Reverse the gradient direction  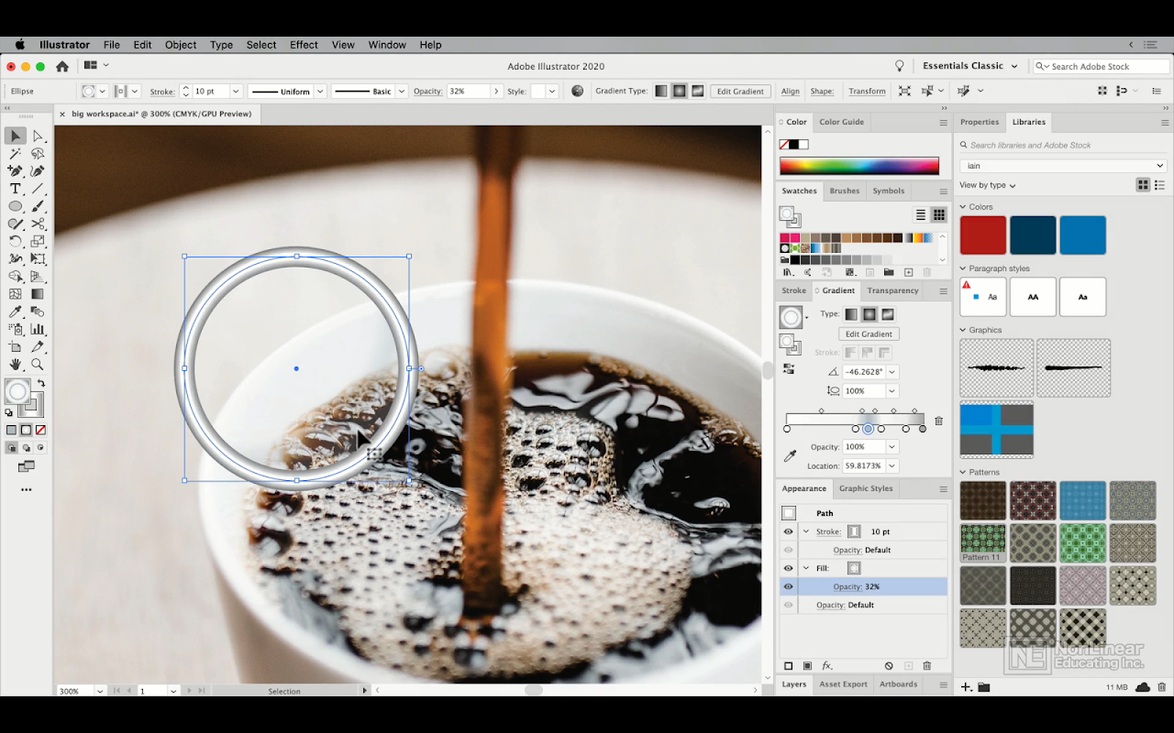coord(789,369)
